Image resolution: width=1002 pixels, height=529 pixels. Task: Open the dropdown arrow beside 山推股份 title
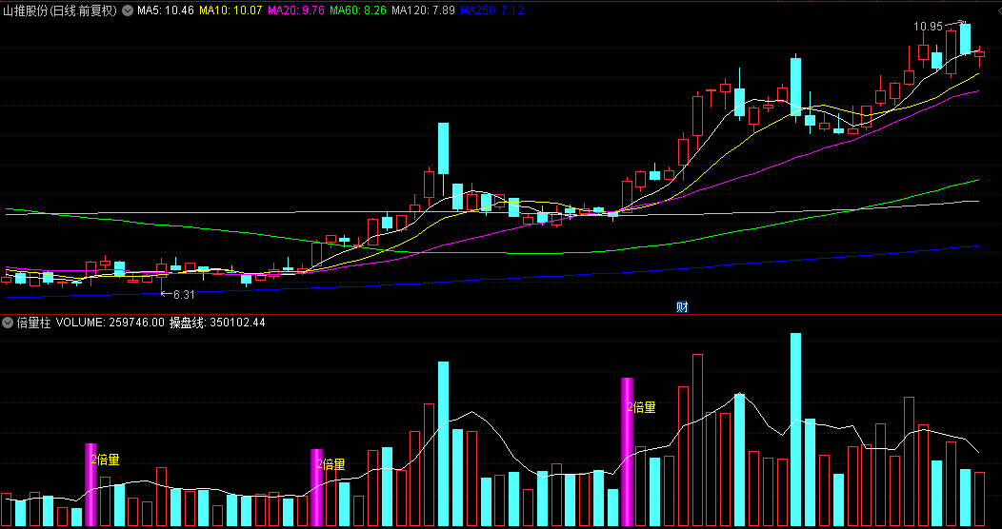(128, 10)
